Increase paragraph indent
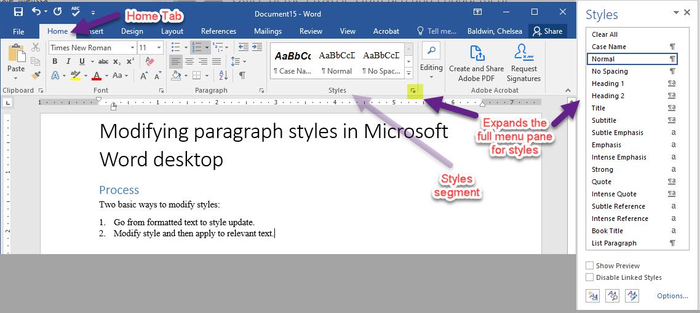700x313 pixels. coord(257,47)
